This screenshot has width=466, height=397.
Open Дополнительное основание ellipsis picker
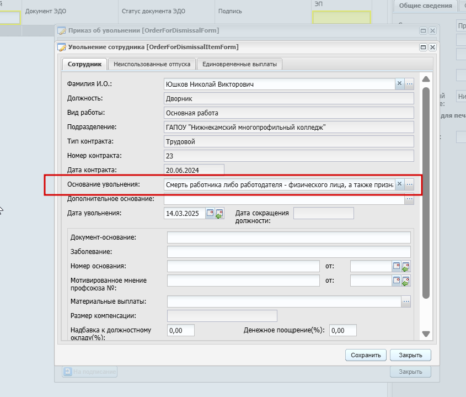[409, 199]
